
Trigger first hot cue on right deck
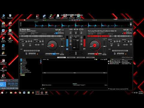(113, 51)
